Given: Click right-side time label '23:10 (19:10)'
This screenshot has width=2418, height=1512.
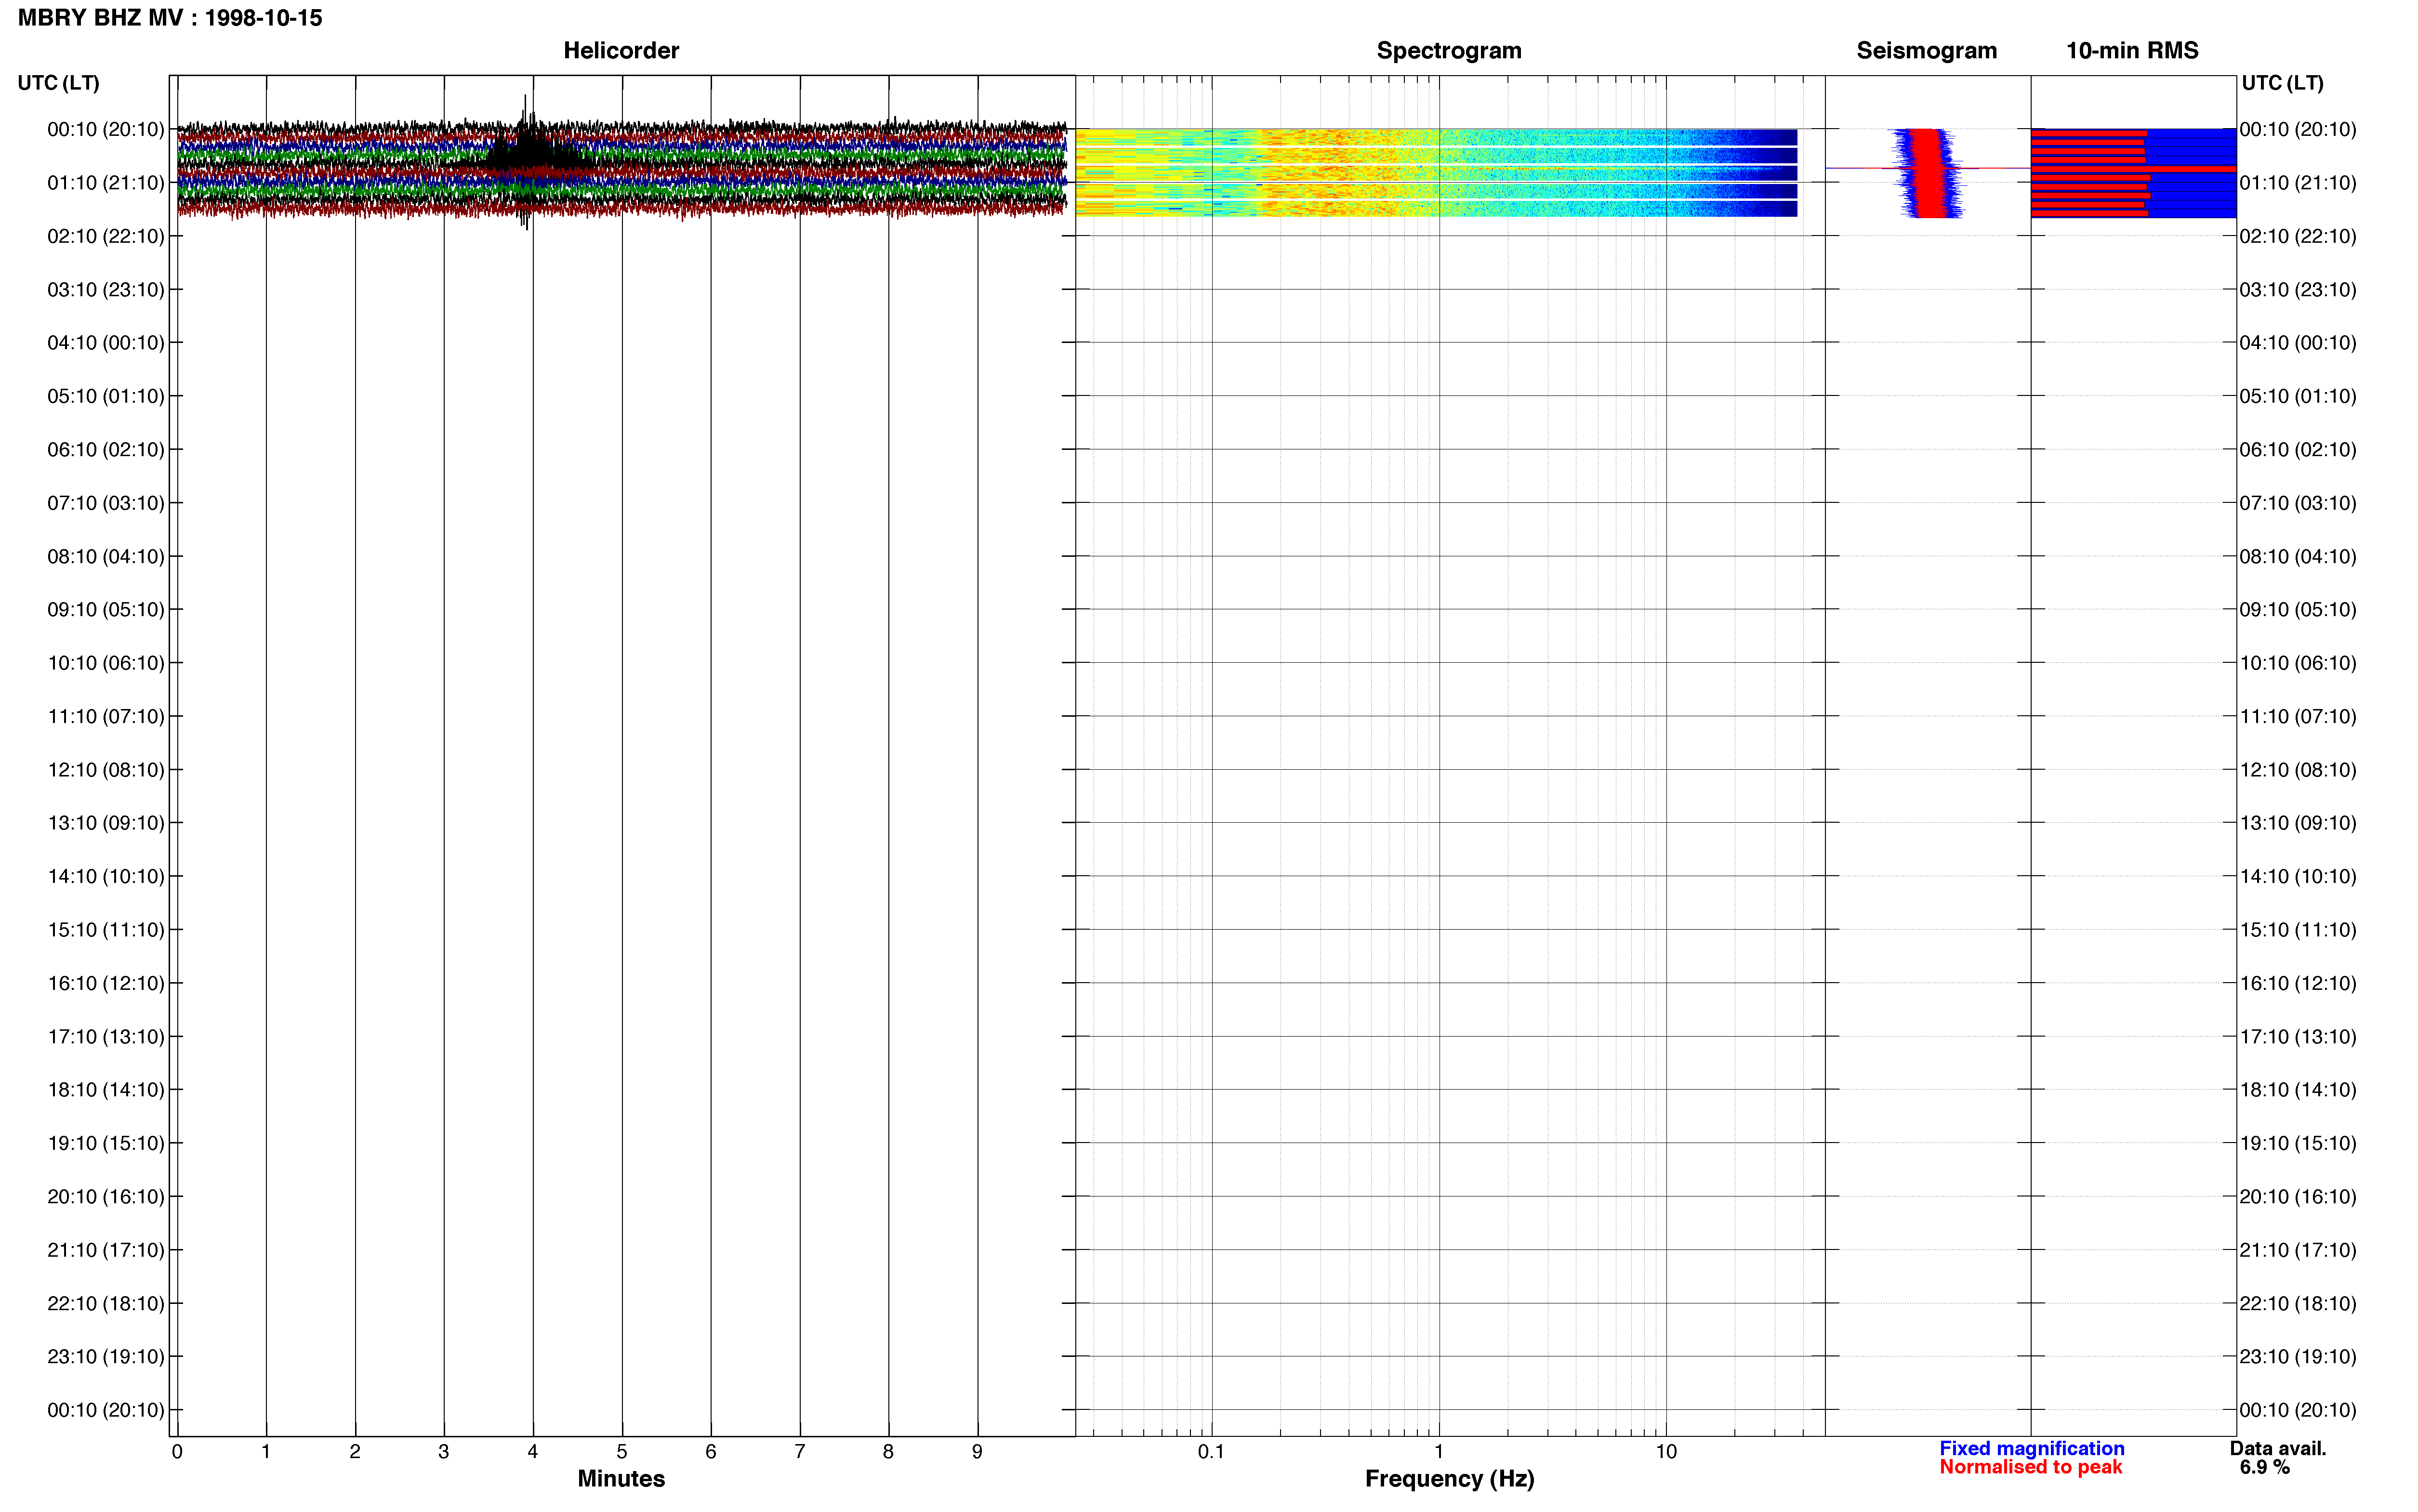Looking at the screenshot, I should click(x=2298, y=1357).
